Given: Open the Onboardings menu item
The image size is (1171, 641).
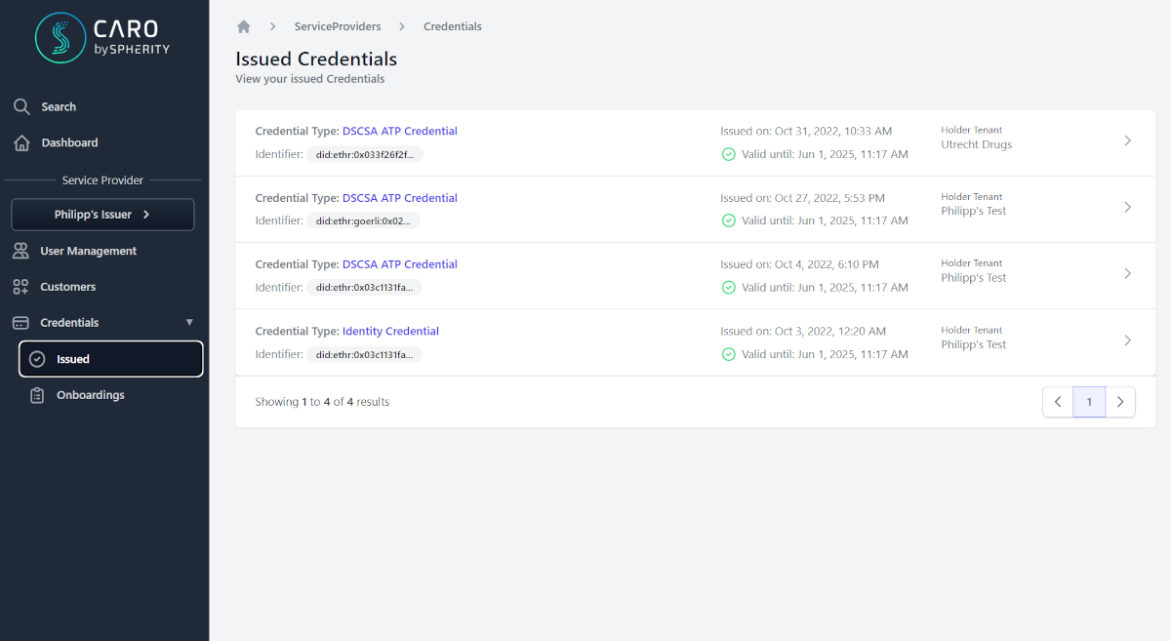Looking at the screenshot, I should coord(91,395).
